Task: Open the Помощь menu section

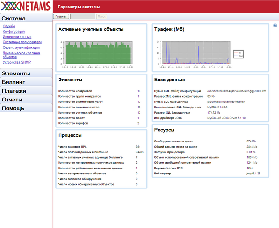Action: (x=26, y=108)
